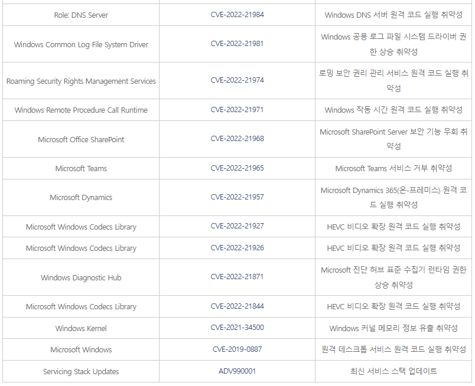Click the CVE-2022-21984 cell

pos(237,15)
